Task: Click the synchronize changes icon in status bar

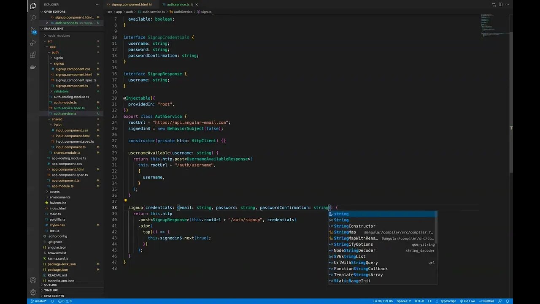Action: [52, 301]
